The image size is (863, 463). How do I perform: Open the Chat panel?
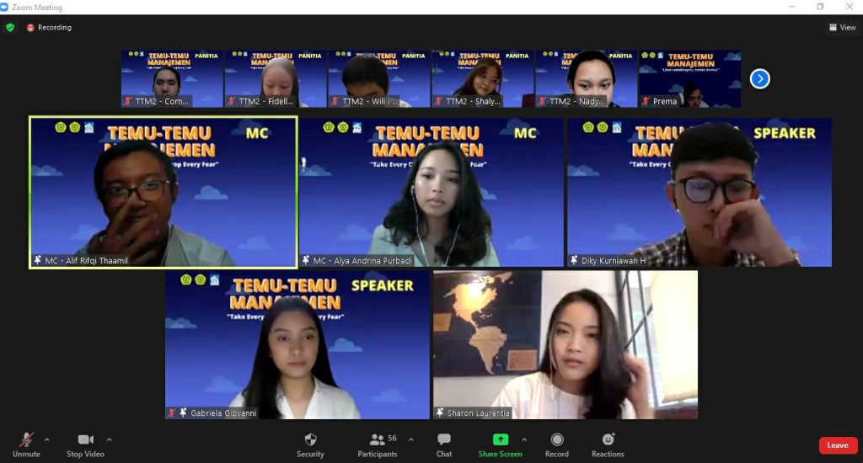[x=444, y=440]
